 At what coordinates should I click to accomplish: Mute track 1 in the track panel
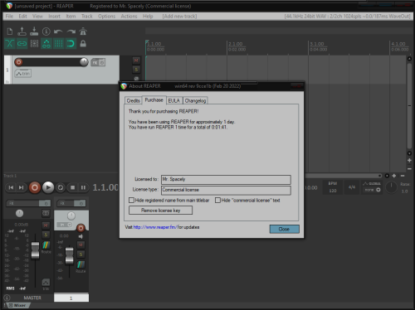(136, 61)
